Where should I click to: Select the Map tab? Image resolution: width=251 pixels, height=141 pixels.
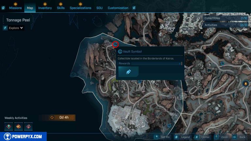point(30,8)
